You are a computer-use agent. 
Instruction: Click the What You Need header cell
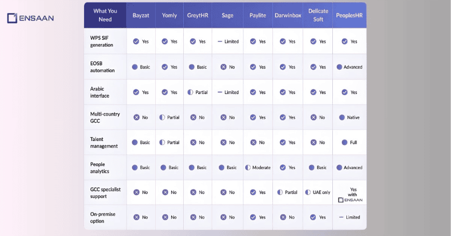(105, 15)
